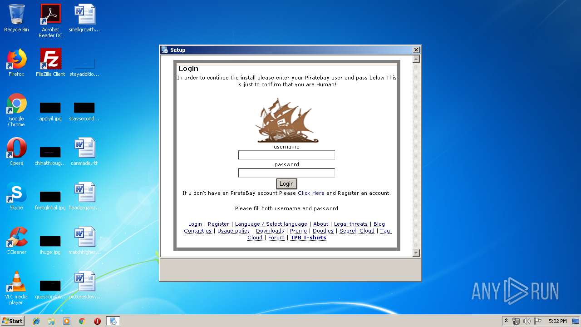Show hidden system tray icons
This screenshot has width=581, height=327.
(x=506, y=321)
